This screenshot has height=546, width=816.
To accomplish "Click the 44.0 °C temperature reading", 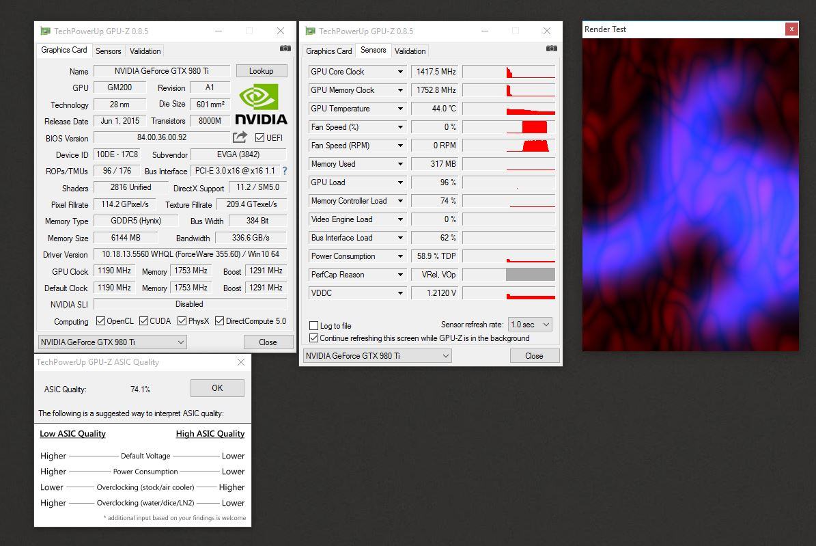I will [434, 109].
